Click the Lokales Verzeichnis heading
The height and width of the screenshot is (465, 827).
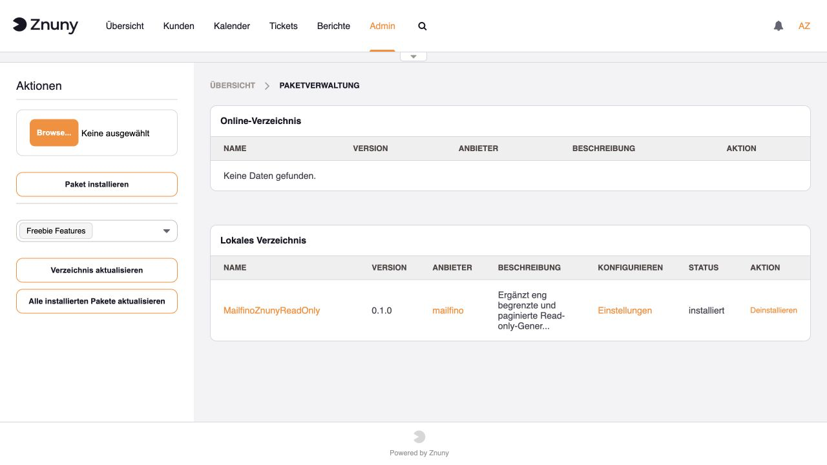(x=264, y=240)
